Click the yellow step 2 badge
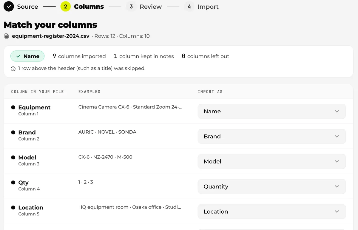Viewport: 358px width, 230px height. pyautogui.click(x=66, y=7)
